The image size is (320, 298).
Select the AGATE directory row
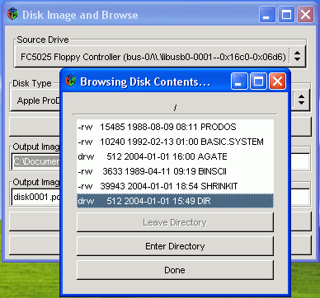pos(175,156)
